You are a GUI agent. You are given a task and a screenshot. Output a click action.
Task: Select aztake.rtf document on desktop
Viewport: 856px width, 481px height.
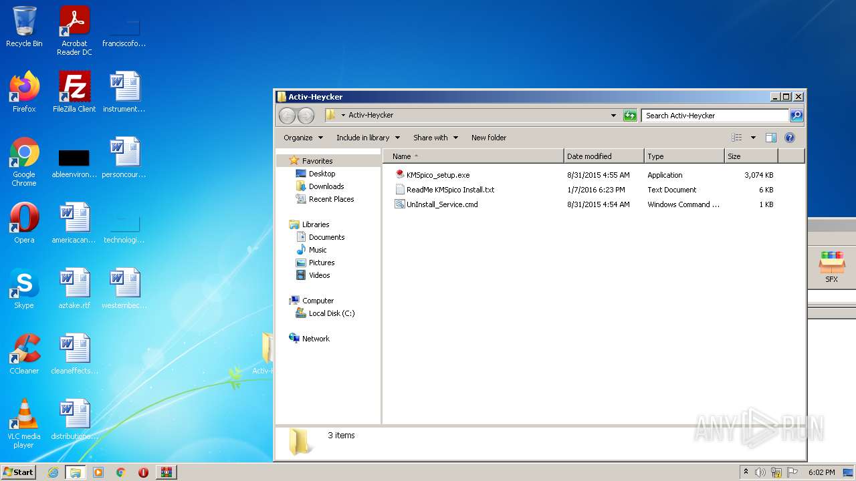click(x=74, y=289)
